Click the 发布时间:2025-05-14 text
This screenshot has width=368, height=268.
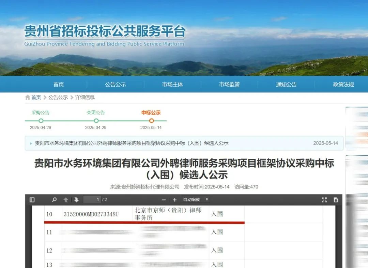tap(207, 187)
